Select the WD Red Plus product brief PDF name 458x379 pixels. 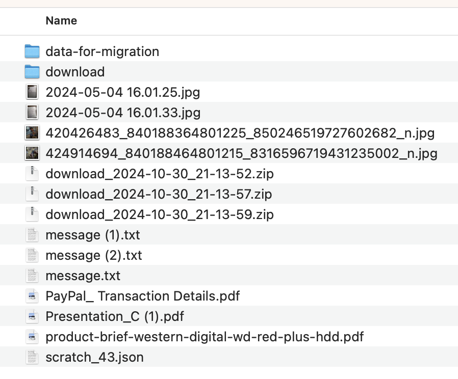pos(205,337)
